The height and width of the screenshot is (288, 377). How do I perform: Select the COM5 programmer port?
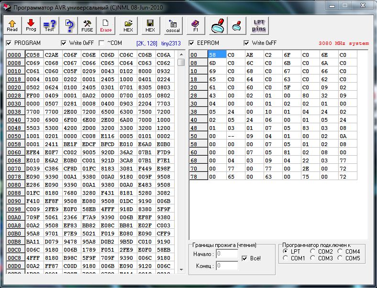(x=340, y=258)
